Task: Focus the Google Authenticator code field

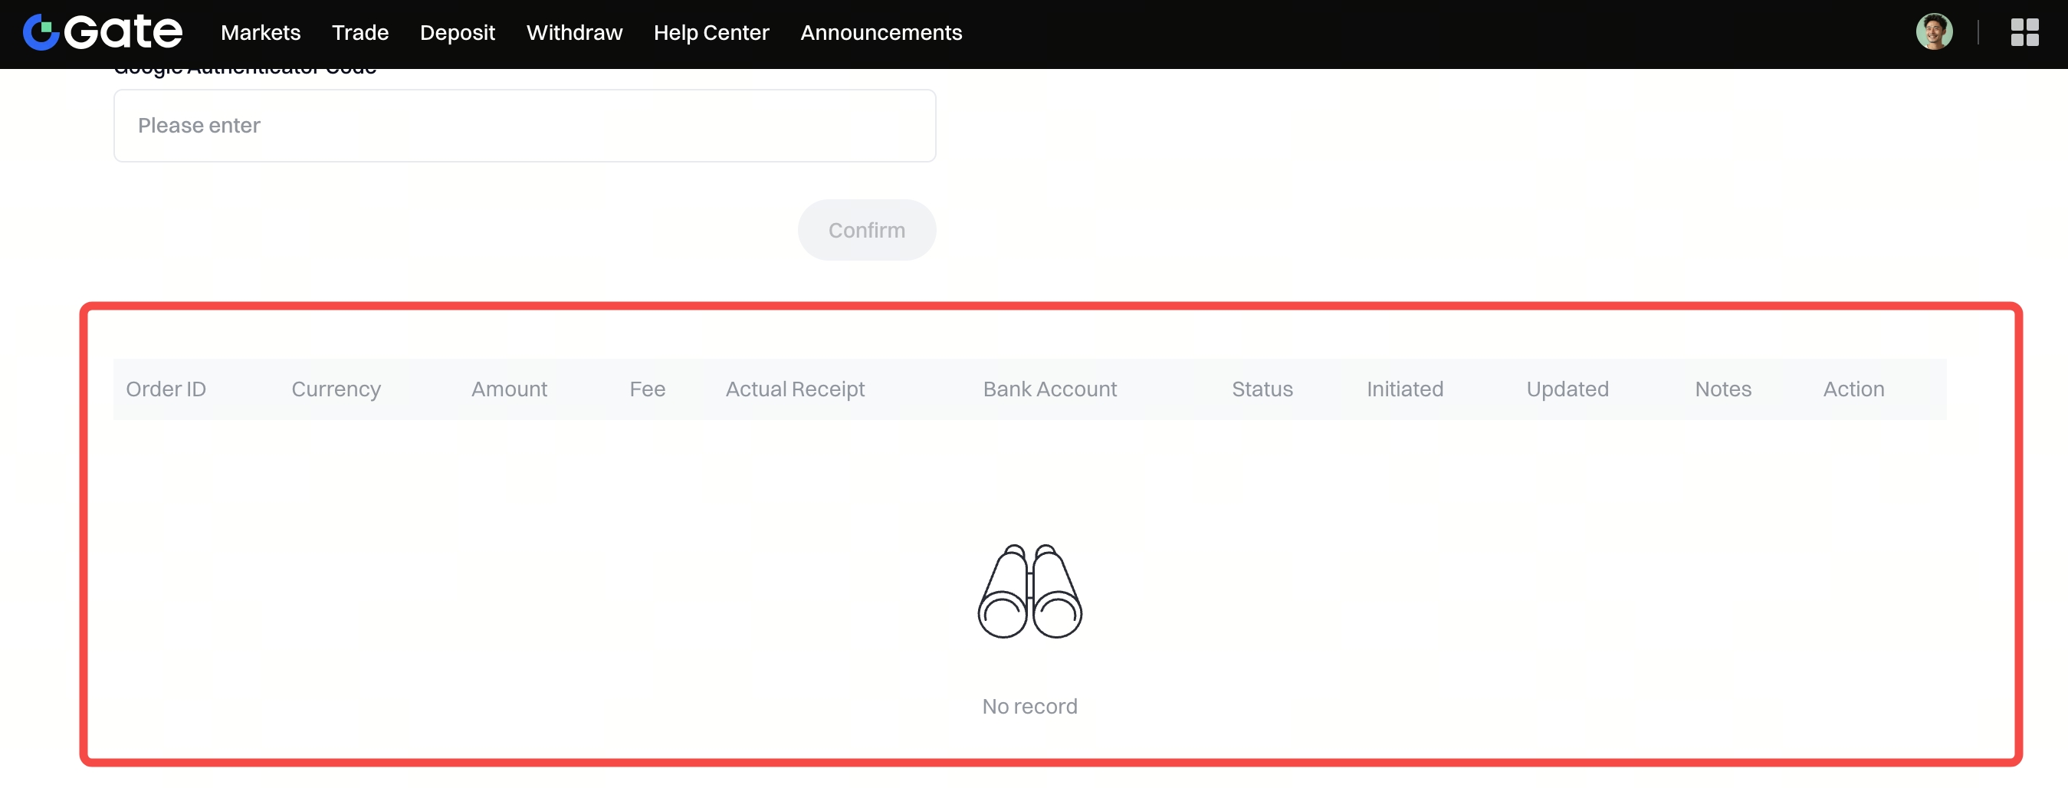Action: 524,126
